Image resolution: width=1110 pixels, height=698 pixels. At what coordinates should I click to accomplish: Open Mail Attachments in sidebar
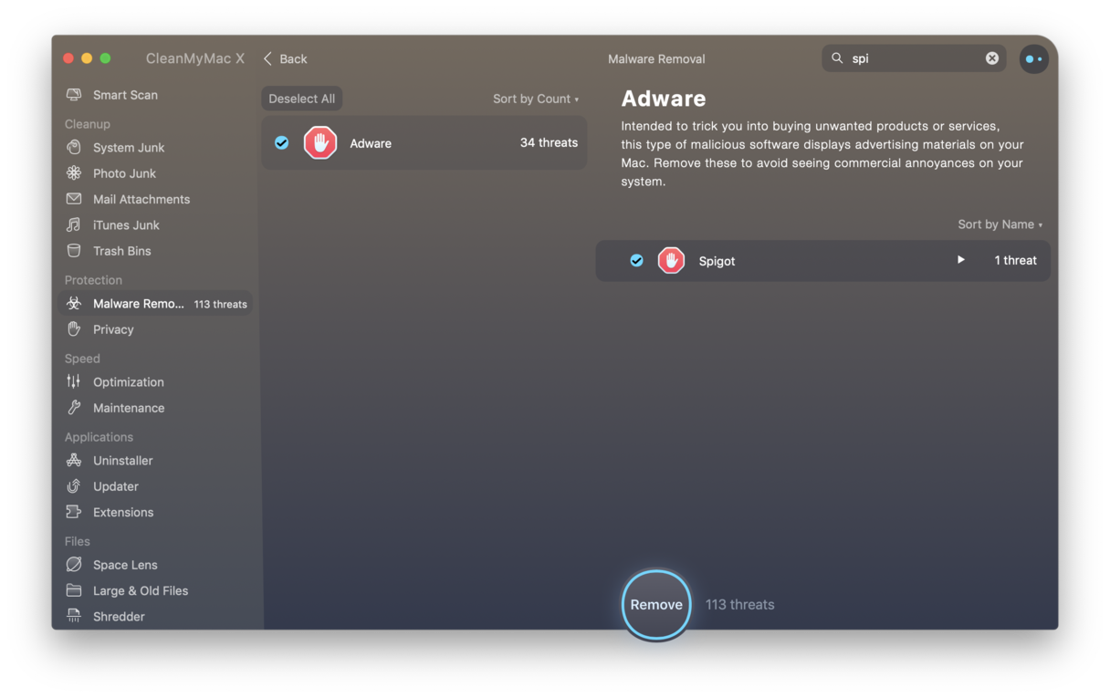[x=141, y=199]
